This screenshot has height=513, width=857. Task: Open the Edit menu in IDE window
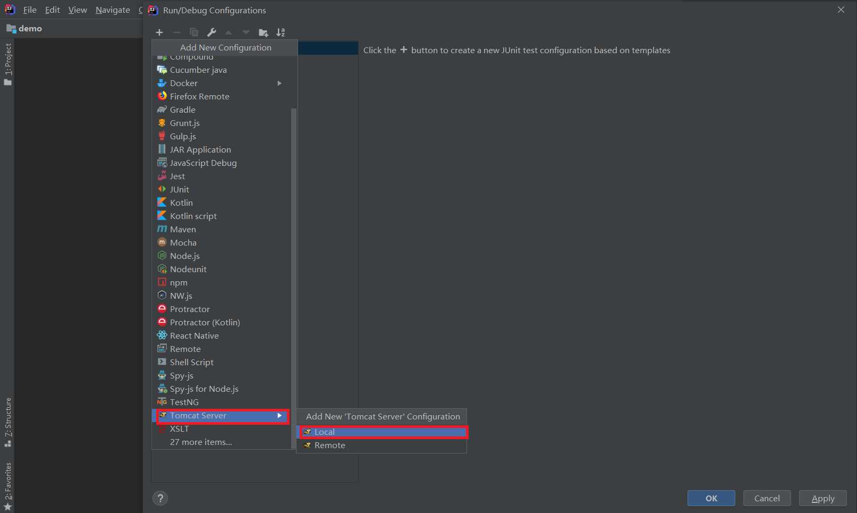(x=53, y=10)
